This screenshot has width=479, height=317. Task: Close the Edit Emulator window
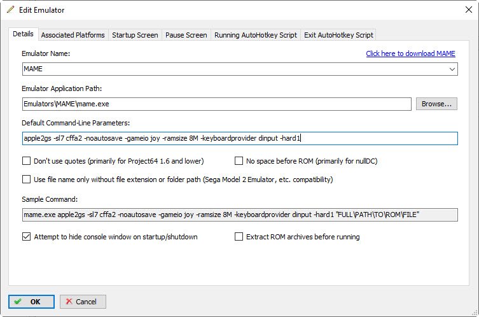(x=469, y=10)
